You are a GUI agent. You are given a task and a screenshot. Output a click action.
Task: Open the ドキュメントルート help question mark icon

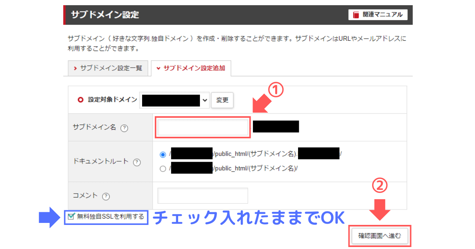click(136, 163)
